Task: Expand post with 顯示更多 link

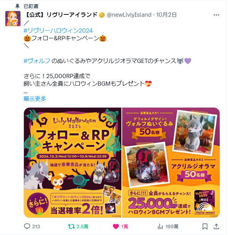Action: coord(35,99)
